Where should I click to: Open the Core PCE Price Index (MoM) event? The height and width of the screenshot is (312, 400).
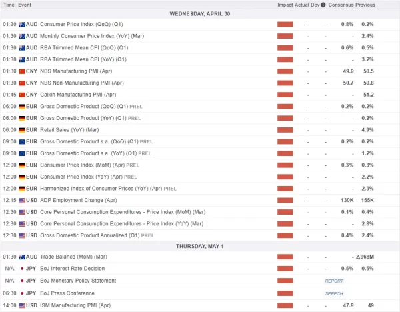tap(123, 212)
